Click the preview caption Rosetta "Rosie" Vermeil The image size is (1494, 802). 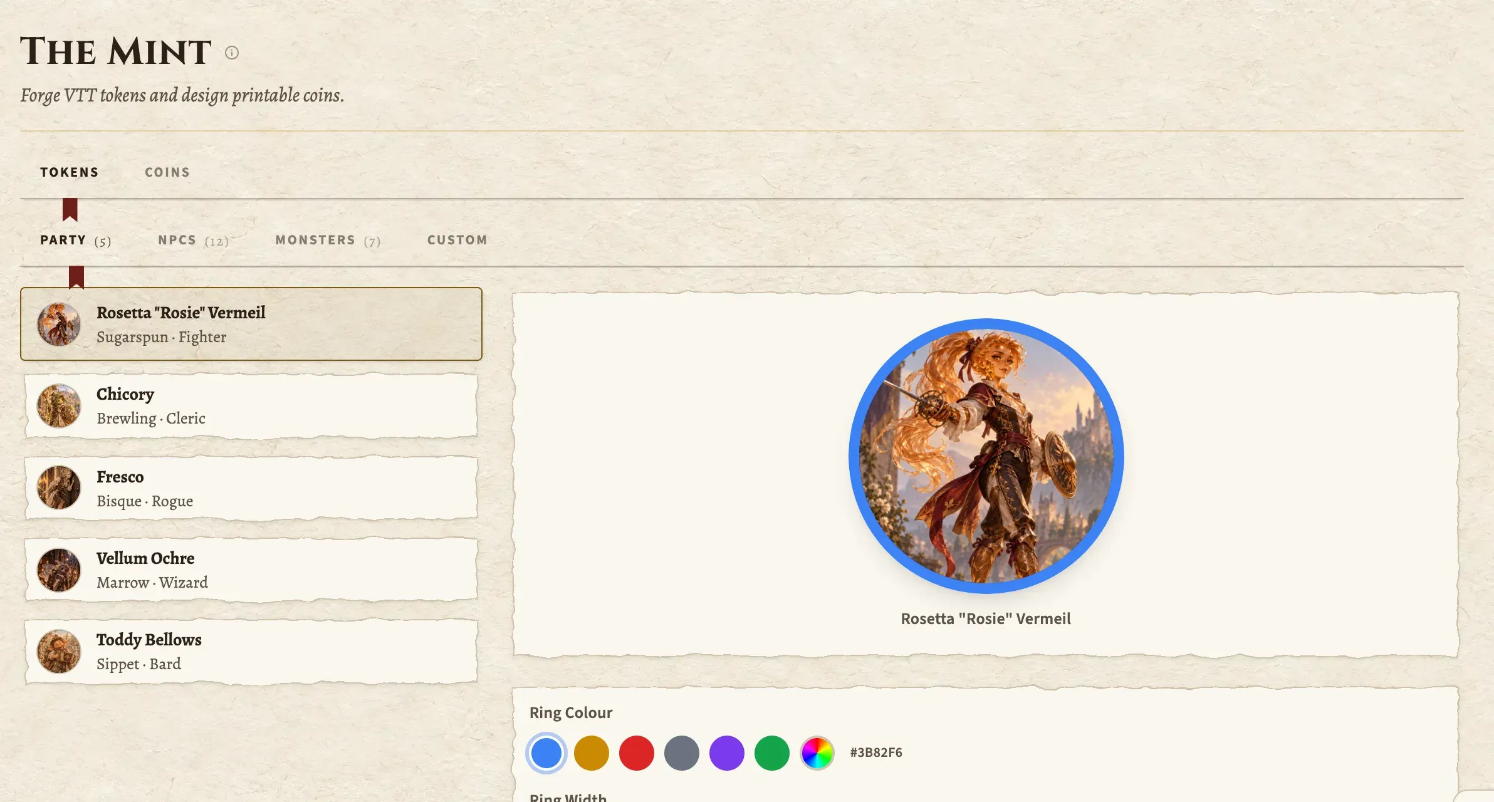tap(986, 619)
